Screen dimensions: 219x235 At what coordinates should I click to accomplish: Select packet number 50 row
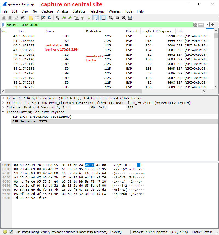(103, 59)
